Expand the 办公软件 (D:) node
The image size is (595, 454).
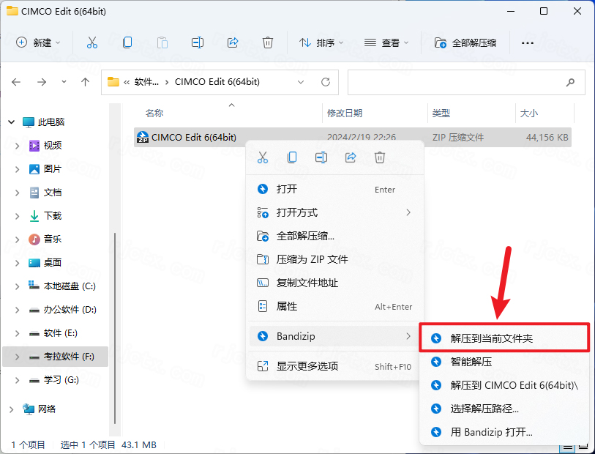[x=17, y=310]
